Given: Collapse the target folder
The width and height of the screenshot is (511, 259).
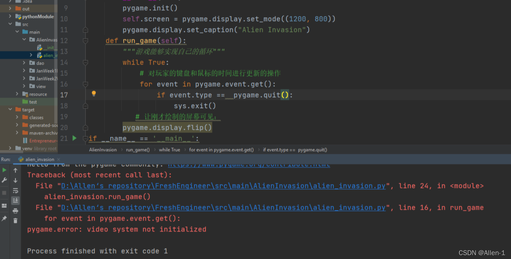Looking at the screenshot, I should click(x=10, y=109).
